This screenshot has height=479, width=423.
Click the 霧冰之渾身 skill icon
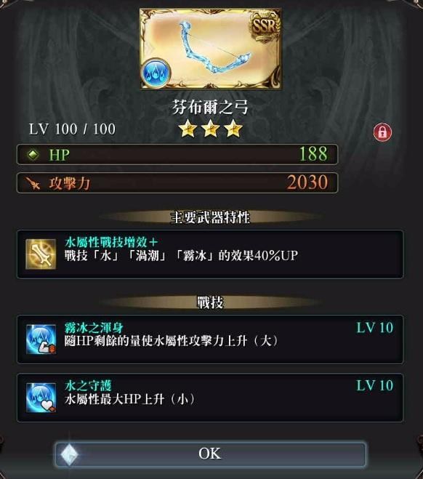point(41,339)
